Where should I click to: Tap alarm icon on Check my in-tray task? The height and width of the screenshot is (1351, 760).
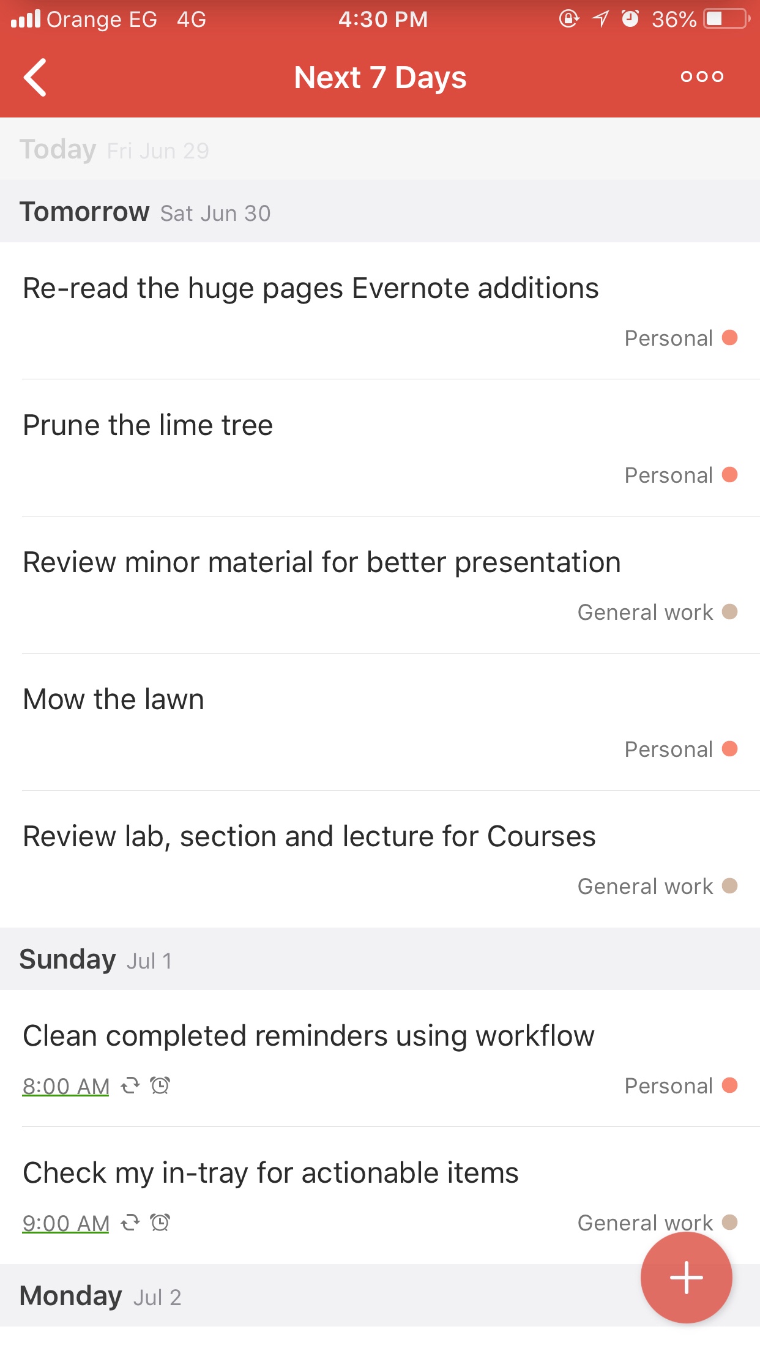[x=160, y=1223]
